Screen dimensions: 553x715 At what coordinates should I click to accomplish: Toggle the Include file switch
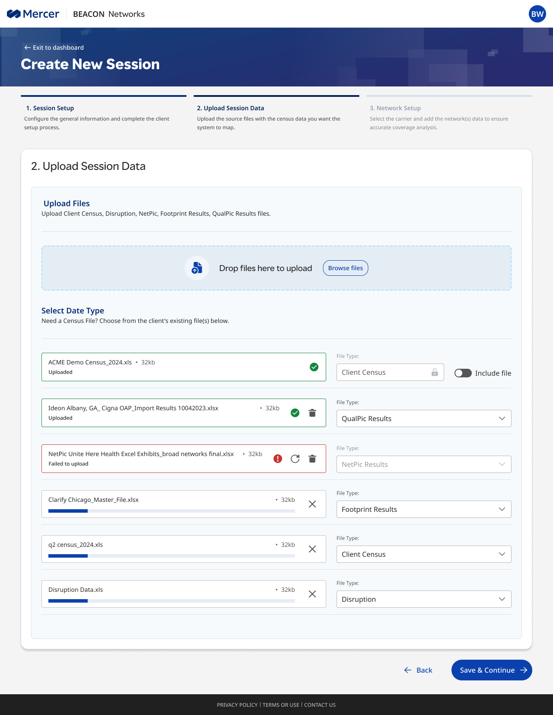coord(463,373)
